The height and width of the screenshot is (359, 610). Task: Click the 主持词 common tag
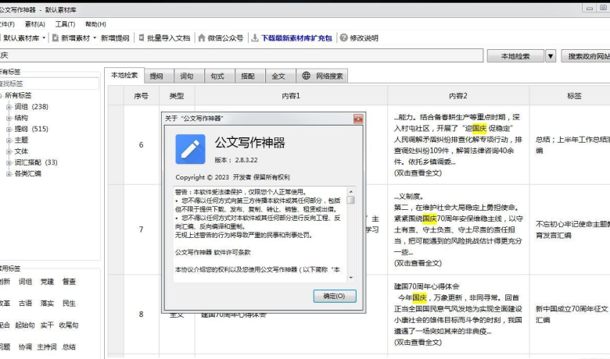47,347
